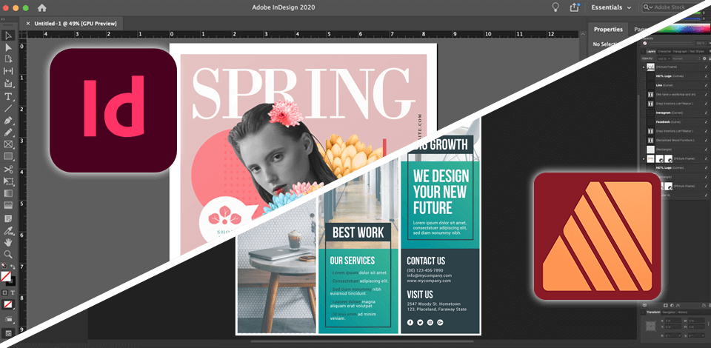Click the Add Layer page icon

pyautogui.click(x=704, y=305)
